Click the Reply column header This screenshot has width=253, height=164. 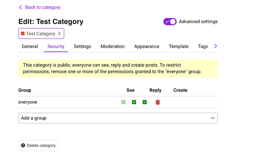tap(155, 90)
